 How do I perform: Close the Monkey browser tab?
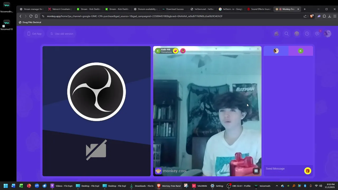298,9
